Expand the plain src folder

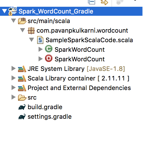14,97
